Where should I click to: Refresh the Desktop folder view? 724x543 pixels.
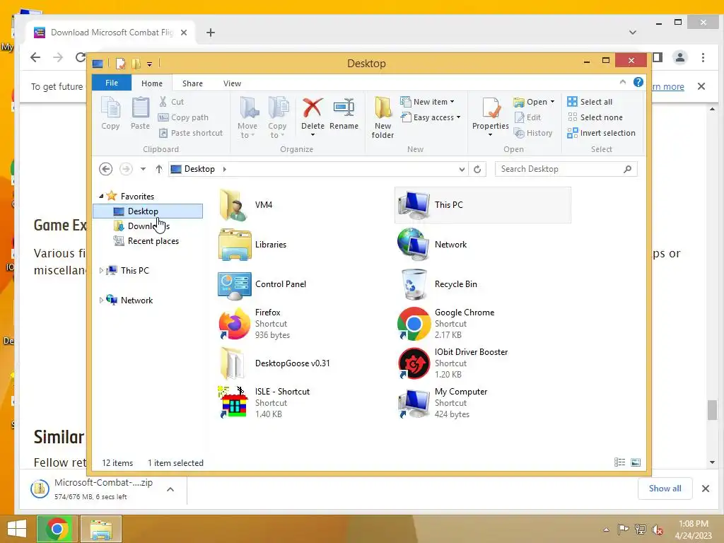pyautogui.click(x=477, y=169)
